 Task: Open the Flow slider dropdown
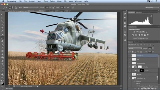point(65,7)
